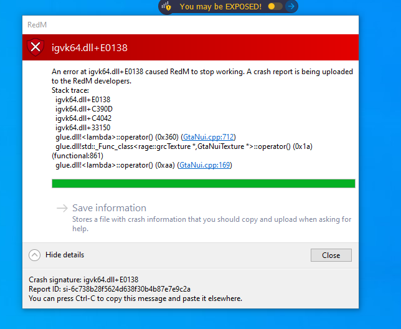This screenshot has width=401, height=329.
Task: Click the 'Stack trace:' label
Action: click(70, 90)
